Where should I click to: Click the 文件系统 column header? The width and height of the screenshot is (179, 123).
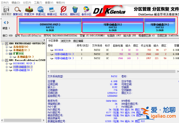(97, 46)
